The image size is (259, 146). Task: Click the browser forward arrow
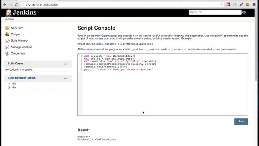11,4
